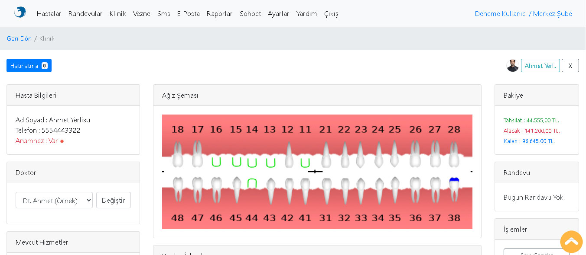Close the patient tab with X button

570,66
